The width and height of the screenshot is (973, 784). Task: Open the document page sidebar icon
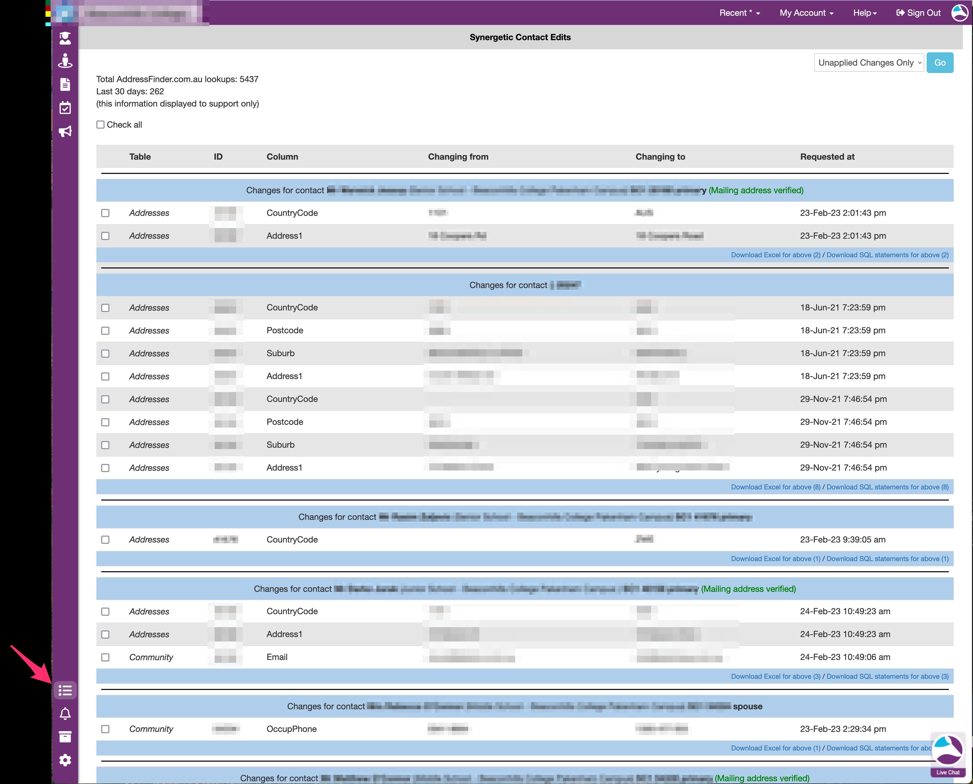click(x=65, y=84)
